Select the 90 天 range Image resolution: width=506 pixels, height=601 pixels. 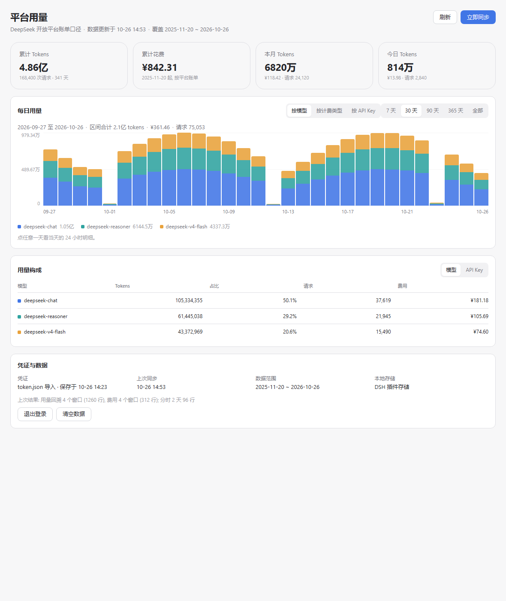coord(433,111)
